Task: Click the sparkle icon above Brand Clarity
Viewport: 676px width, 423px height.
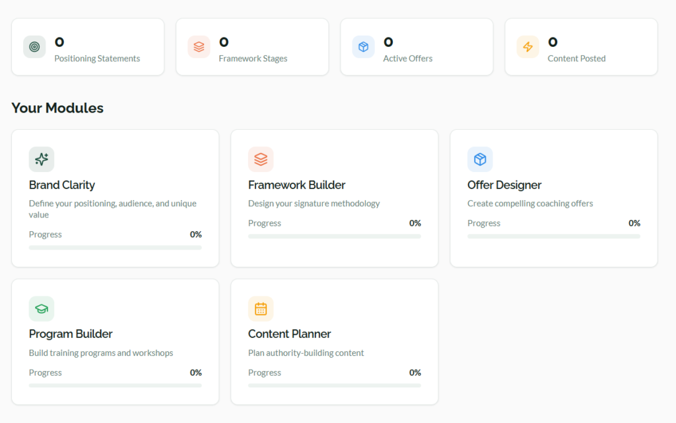Action: pyautogui.click(x=42, y=159)
